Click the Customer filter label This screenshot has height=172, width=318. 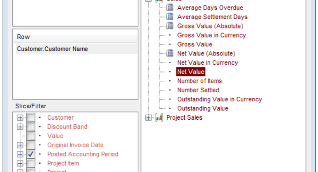pyautogui.click(x=61, y=117)
